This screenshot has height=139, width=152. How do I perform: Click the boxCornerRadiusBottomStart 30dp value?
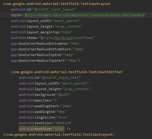click(79, 49)
